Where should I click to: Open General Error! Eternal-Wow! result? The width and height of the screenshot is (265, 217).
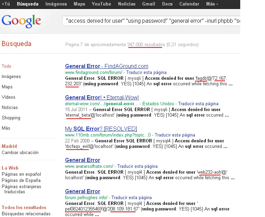coord(102,97)
